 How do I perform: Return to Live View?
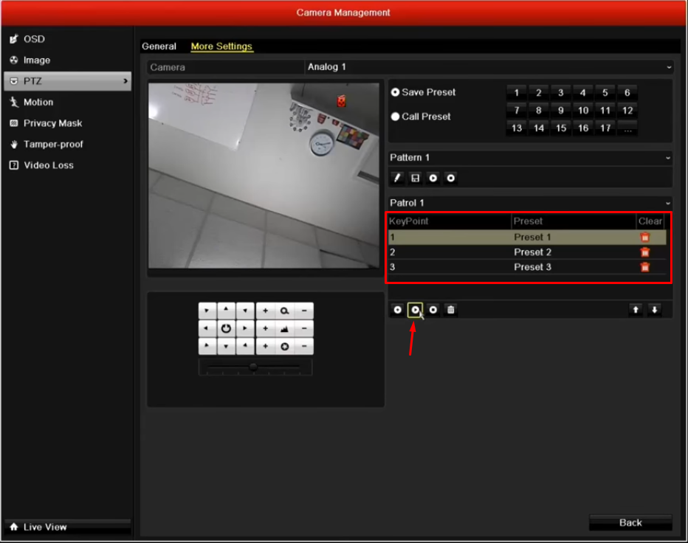pos(68,527)
